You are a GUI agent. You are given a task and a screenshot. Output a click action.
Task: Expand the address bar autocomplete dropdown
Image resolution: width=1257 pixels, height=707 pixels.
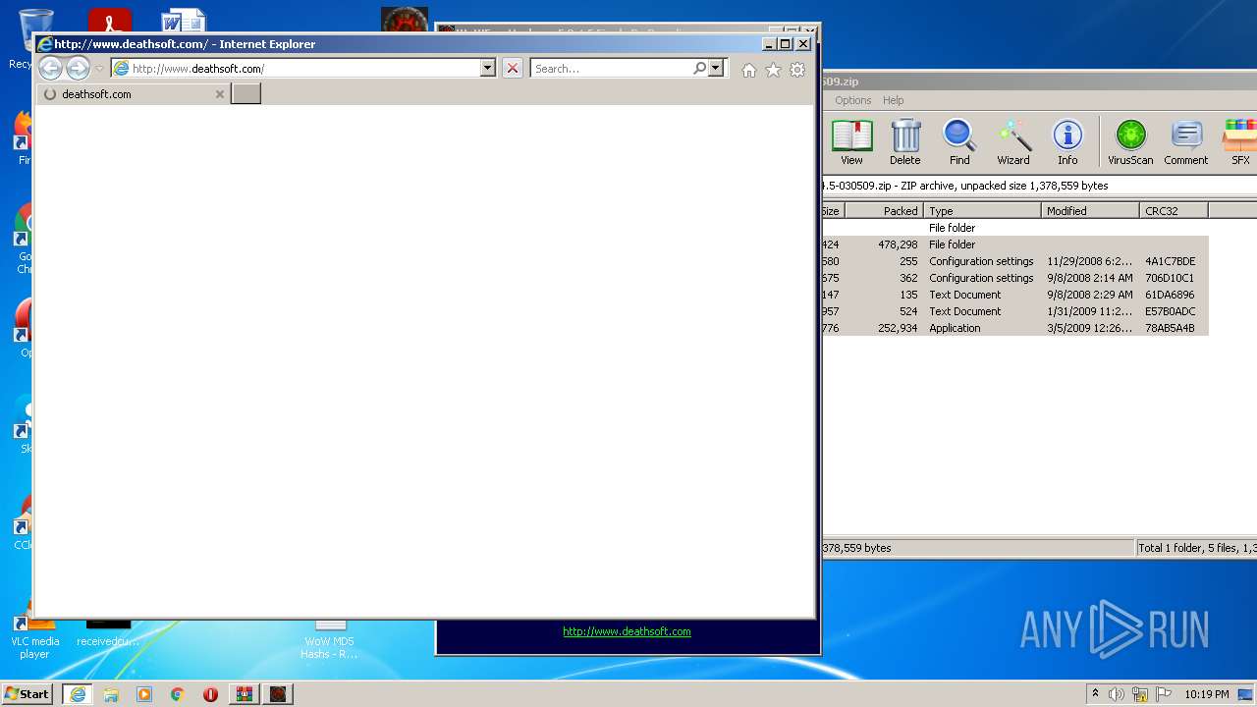(x=487, y=69)
